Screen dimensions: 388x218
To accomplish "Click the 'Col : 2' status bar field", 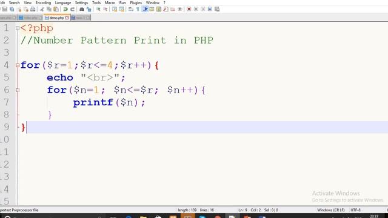I will [x=256, y=210].
